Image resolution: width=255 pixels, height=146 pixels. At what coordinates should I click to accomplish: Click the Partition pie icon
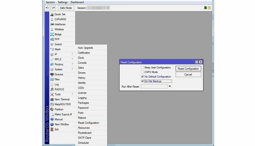point(52,109)
